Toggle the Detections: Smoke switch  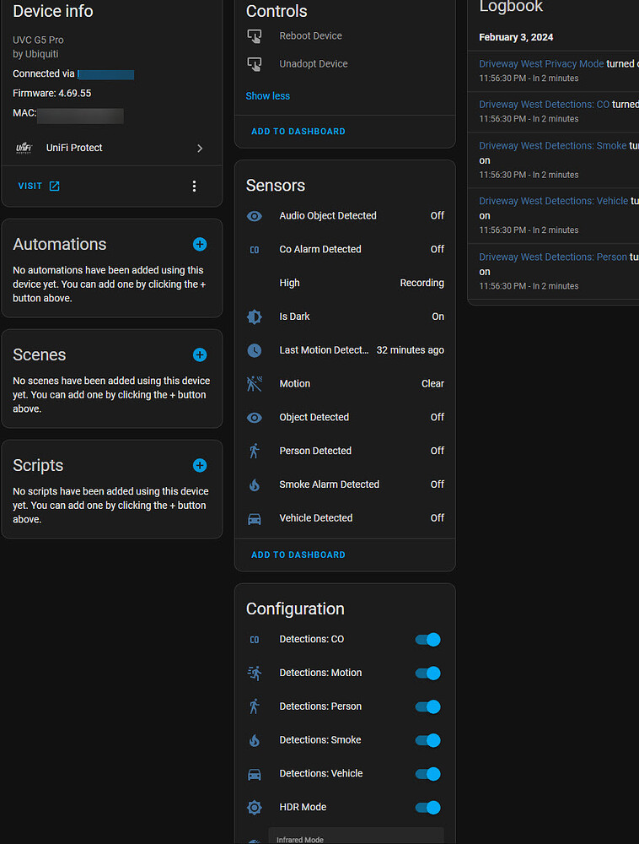coord(427,740)
